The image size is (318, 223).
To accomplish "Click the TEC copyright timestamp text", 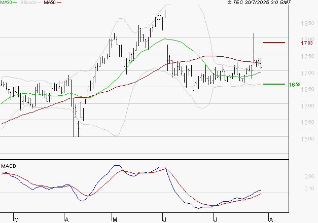I will tap(259, 3).
